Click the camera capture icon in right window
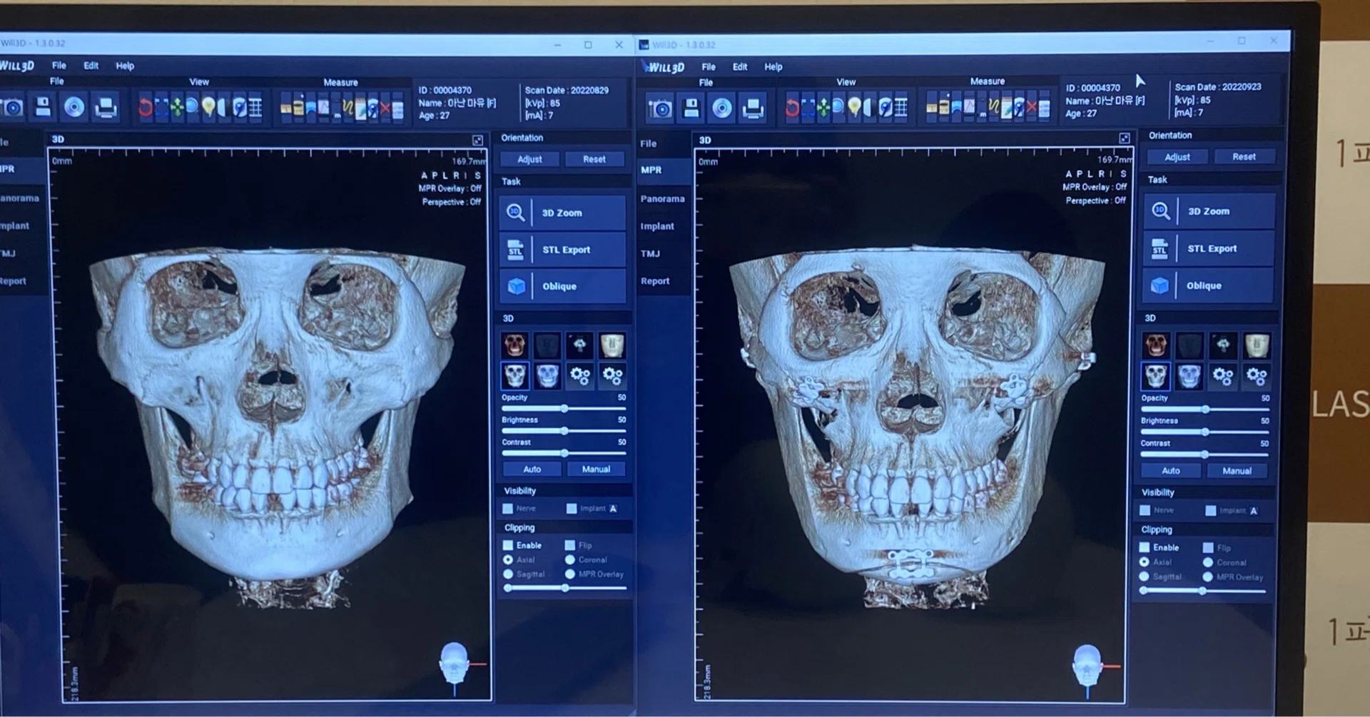This screenshot has height=717, width=1370. click(x=661, y=108)
